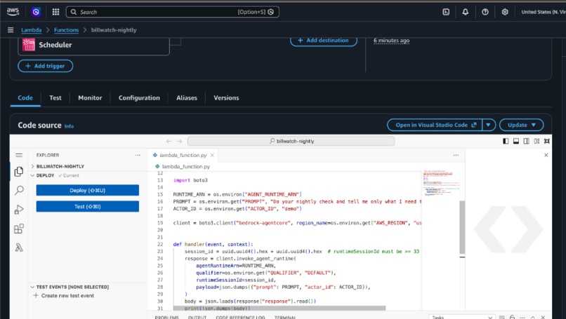Screen dimensions: 566x319
Task: Click the Scheduler trigger icon
Action: 29,45
